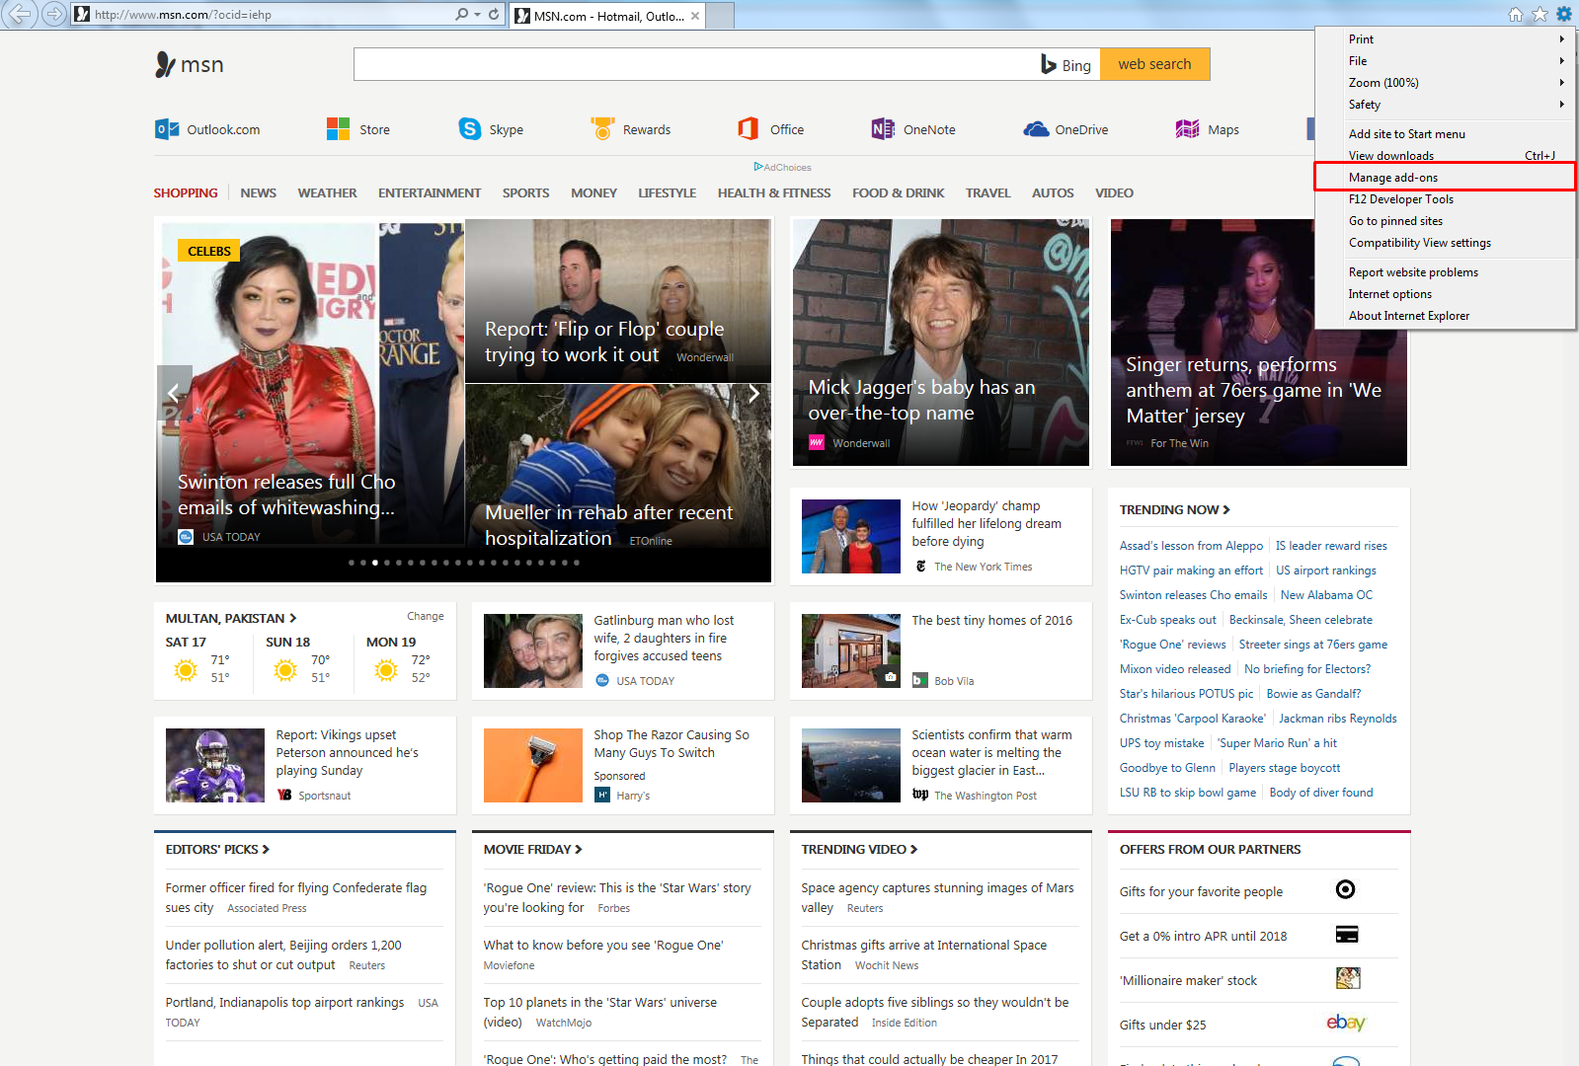Choose Compatibility View settings
Image resolution: width=1579 pixels, height=1066 pixels.
pos(1445,243)
